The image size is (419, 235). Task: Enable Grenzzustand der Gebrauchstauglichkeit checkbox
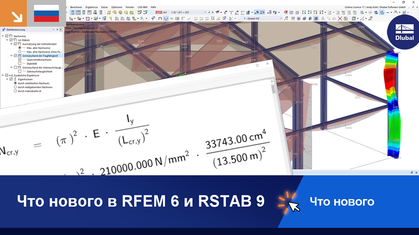point(15,67)
